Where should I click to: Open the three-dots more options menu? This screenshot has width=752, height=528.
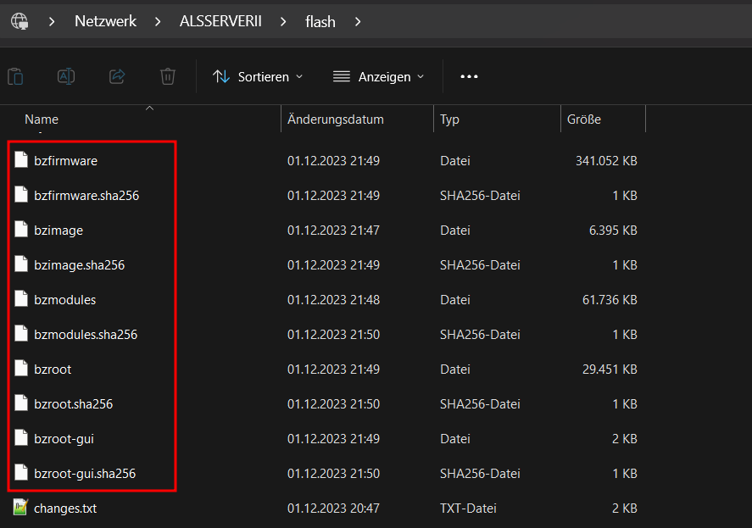coord(469,77)
